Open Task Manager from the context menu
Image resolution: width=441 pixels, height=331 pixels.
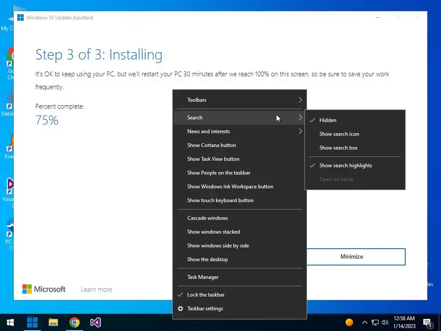(x=239, y=277)
